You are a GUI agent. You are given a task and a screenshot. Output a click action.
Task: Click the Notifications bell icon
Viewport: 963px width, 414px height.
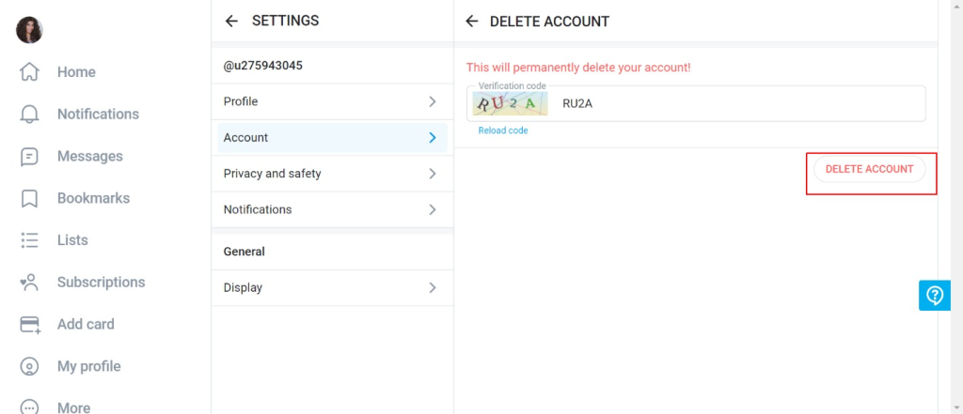(29, 115)
